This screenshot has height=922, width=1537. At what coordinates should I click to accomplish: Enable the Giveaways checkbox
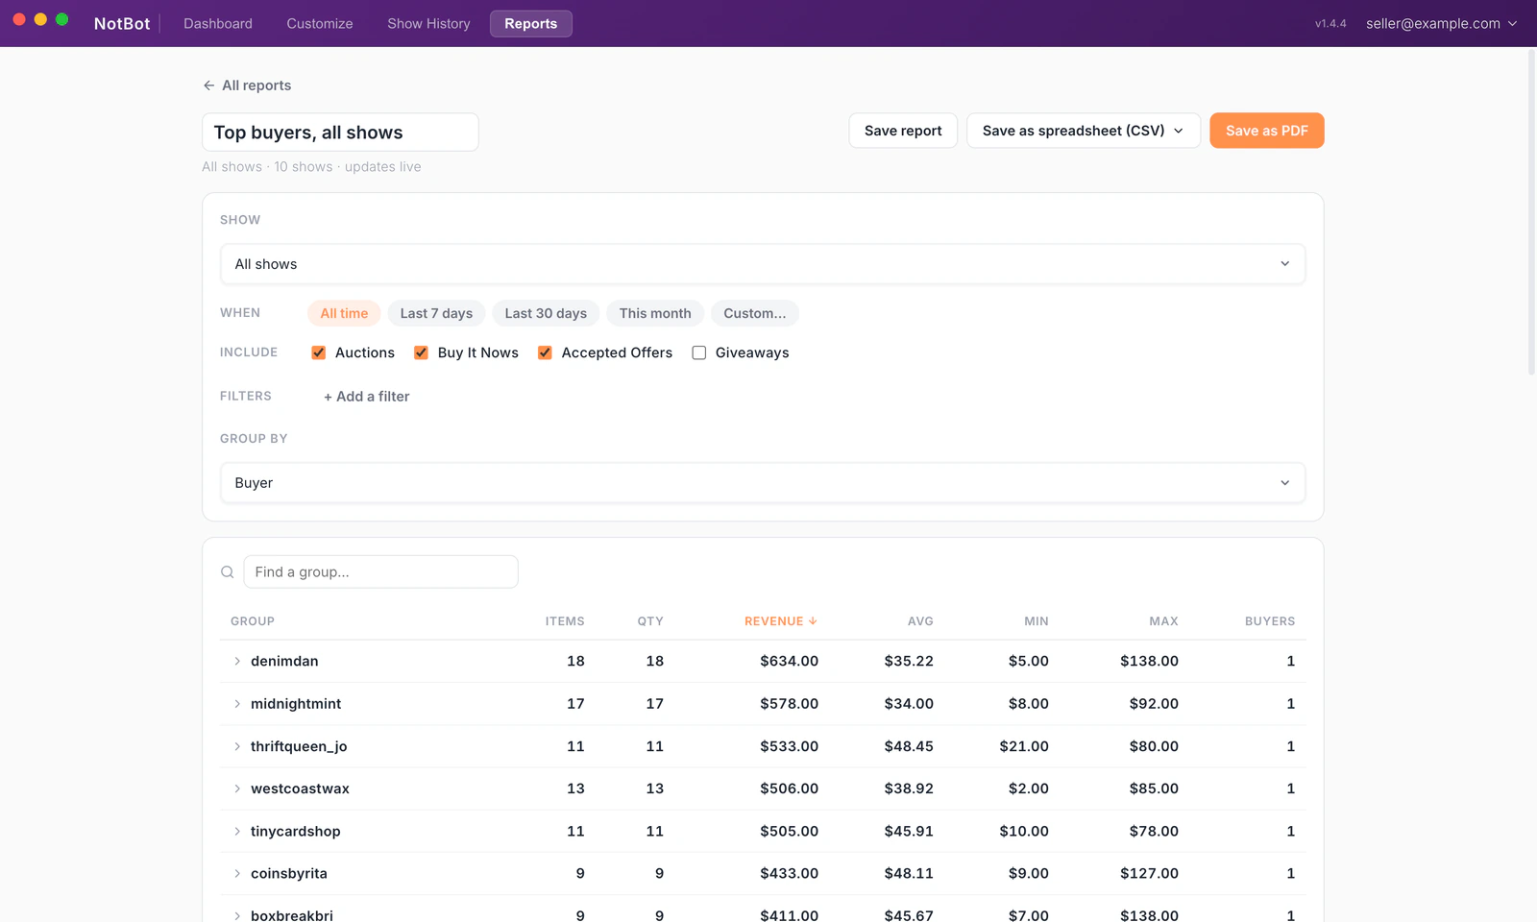(x=699, y=352)
